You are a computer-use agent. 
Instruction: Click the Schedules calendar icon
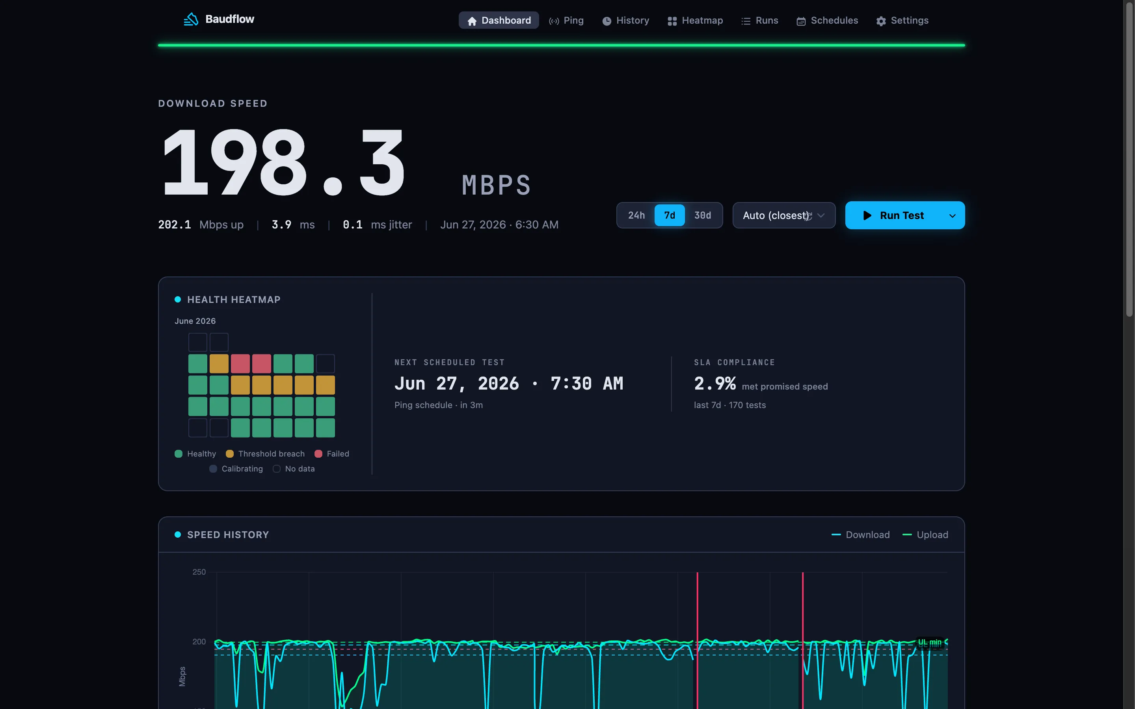(x=801, y=21)
